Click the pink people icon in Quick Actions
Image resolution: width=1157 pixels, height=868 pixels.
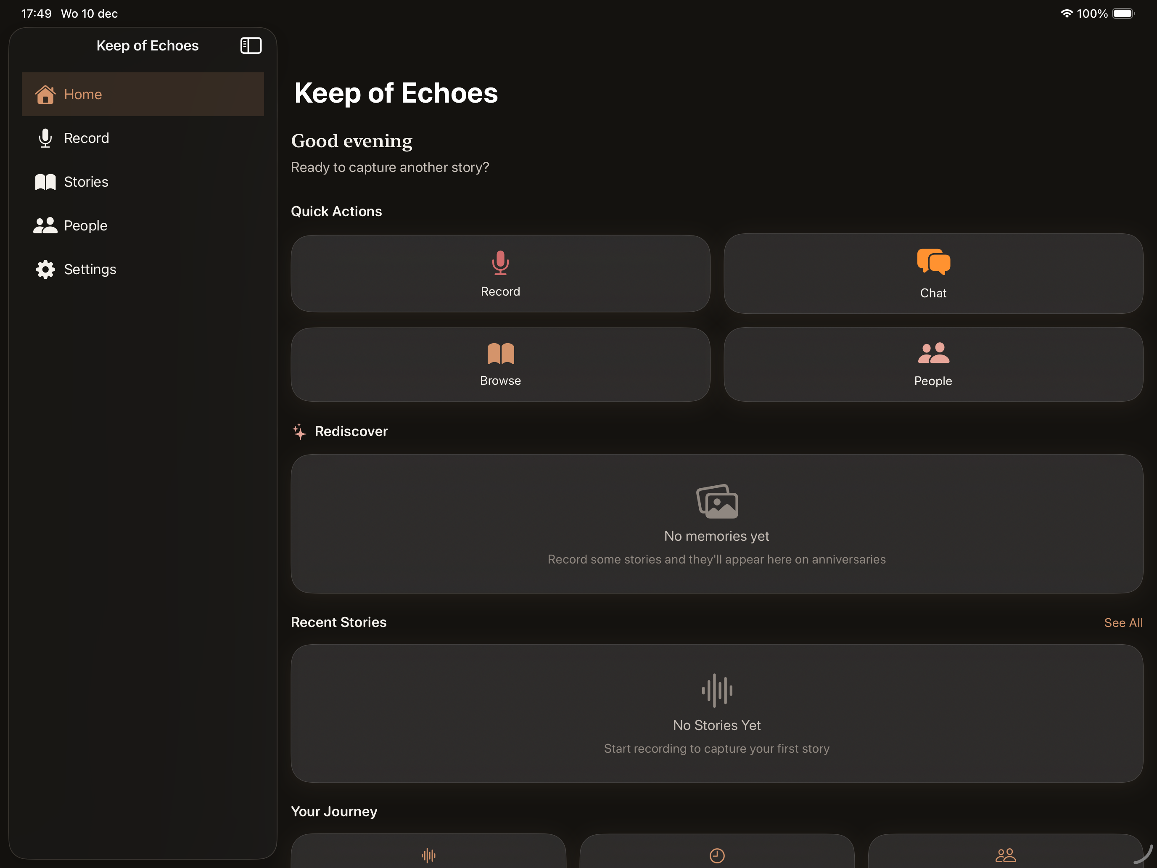tap(934, 353)
